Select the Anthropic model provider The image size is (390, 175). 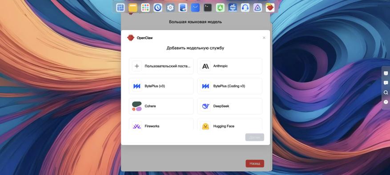229,66
